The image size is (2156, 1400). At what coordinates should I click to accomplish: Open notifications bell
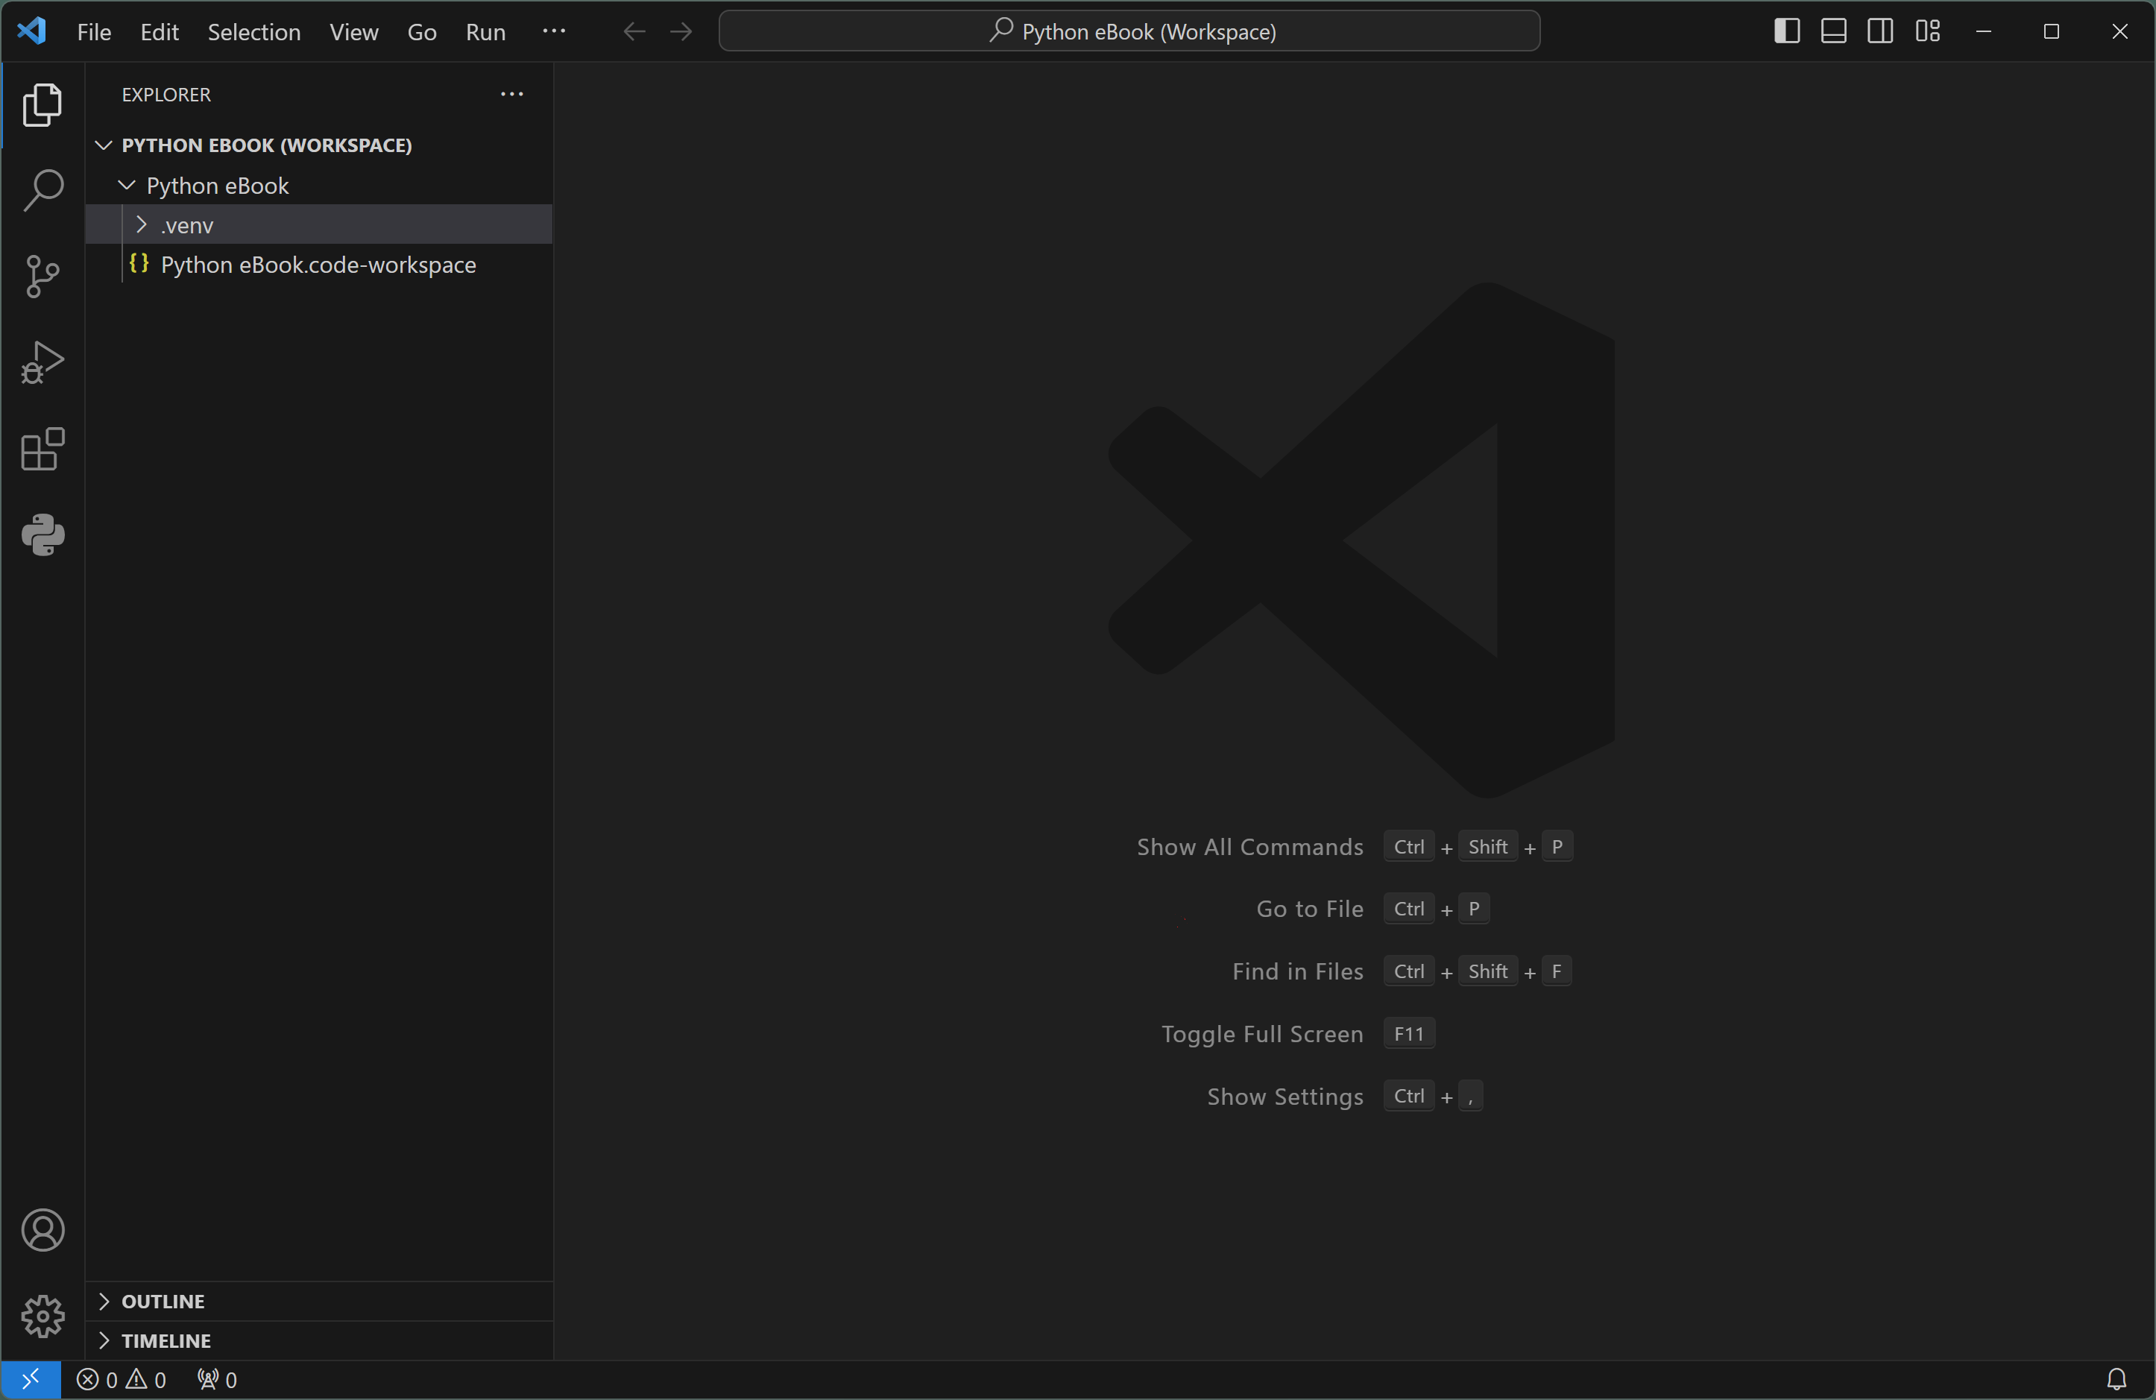click(2116, 1379)
